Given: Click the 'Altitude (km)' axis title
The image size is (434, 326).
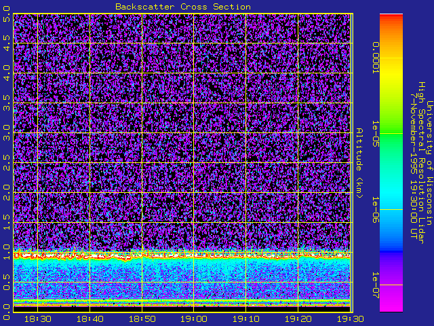Looking at the screenshot, I should 359,163.
